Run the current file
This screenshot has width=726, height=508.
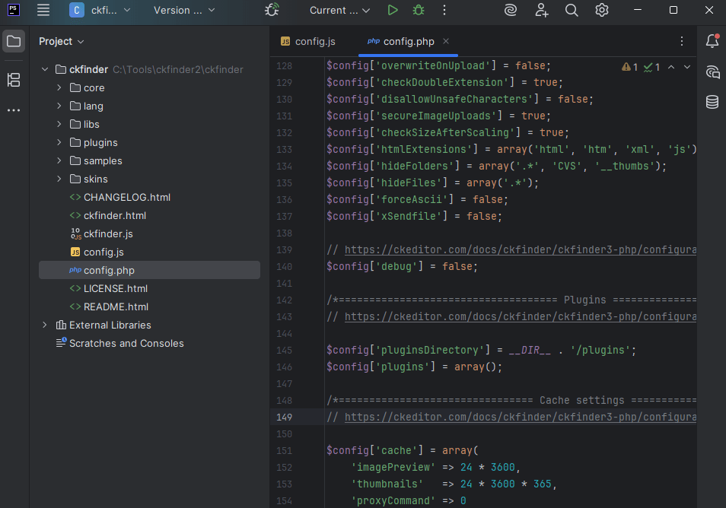pyautogui.click(x=393, y=10)
